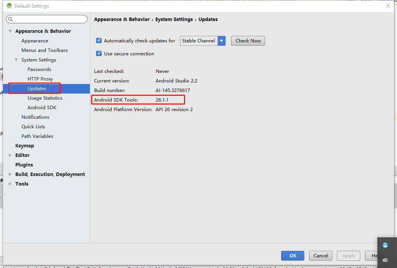Dismiss the dialog with Cancel
The height and width of the screenshot is (268, 397).
pos(321,256)
